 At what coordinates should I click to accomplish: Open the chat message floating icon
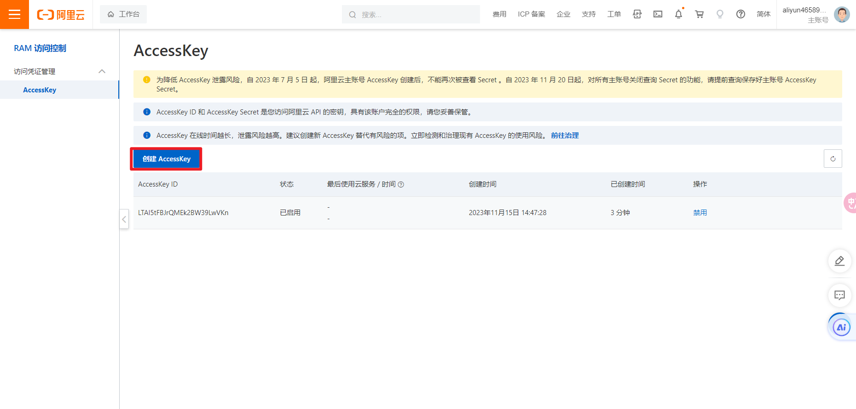pyautogui.click(x=839, y=295)
